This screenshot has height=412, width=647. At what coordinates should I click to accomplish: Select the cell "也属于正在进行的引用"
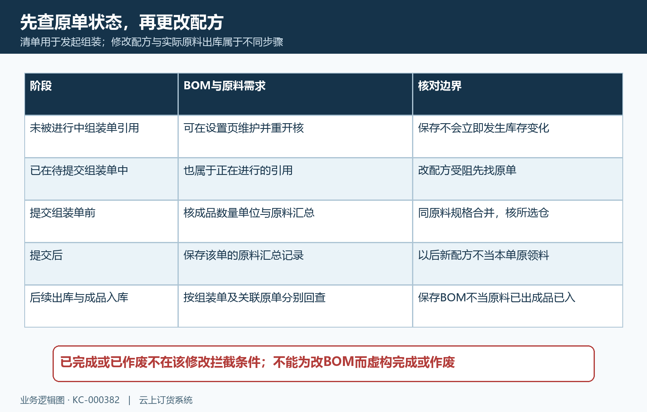click(x=295, y=179)
